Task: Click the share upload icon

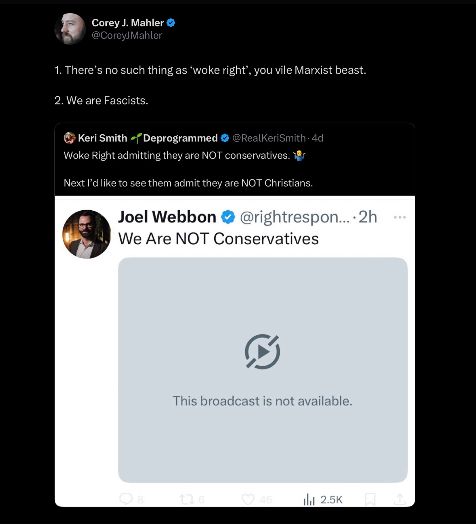Action: click(400, 499)
